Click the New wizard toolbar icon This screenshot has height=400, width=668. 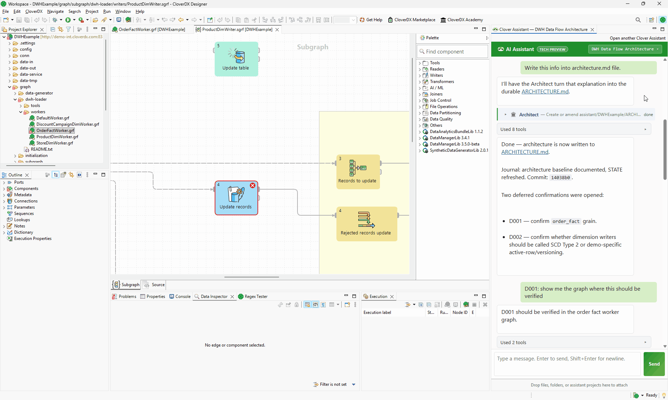pos(6,20)
